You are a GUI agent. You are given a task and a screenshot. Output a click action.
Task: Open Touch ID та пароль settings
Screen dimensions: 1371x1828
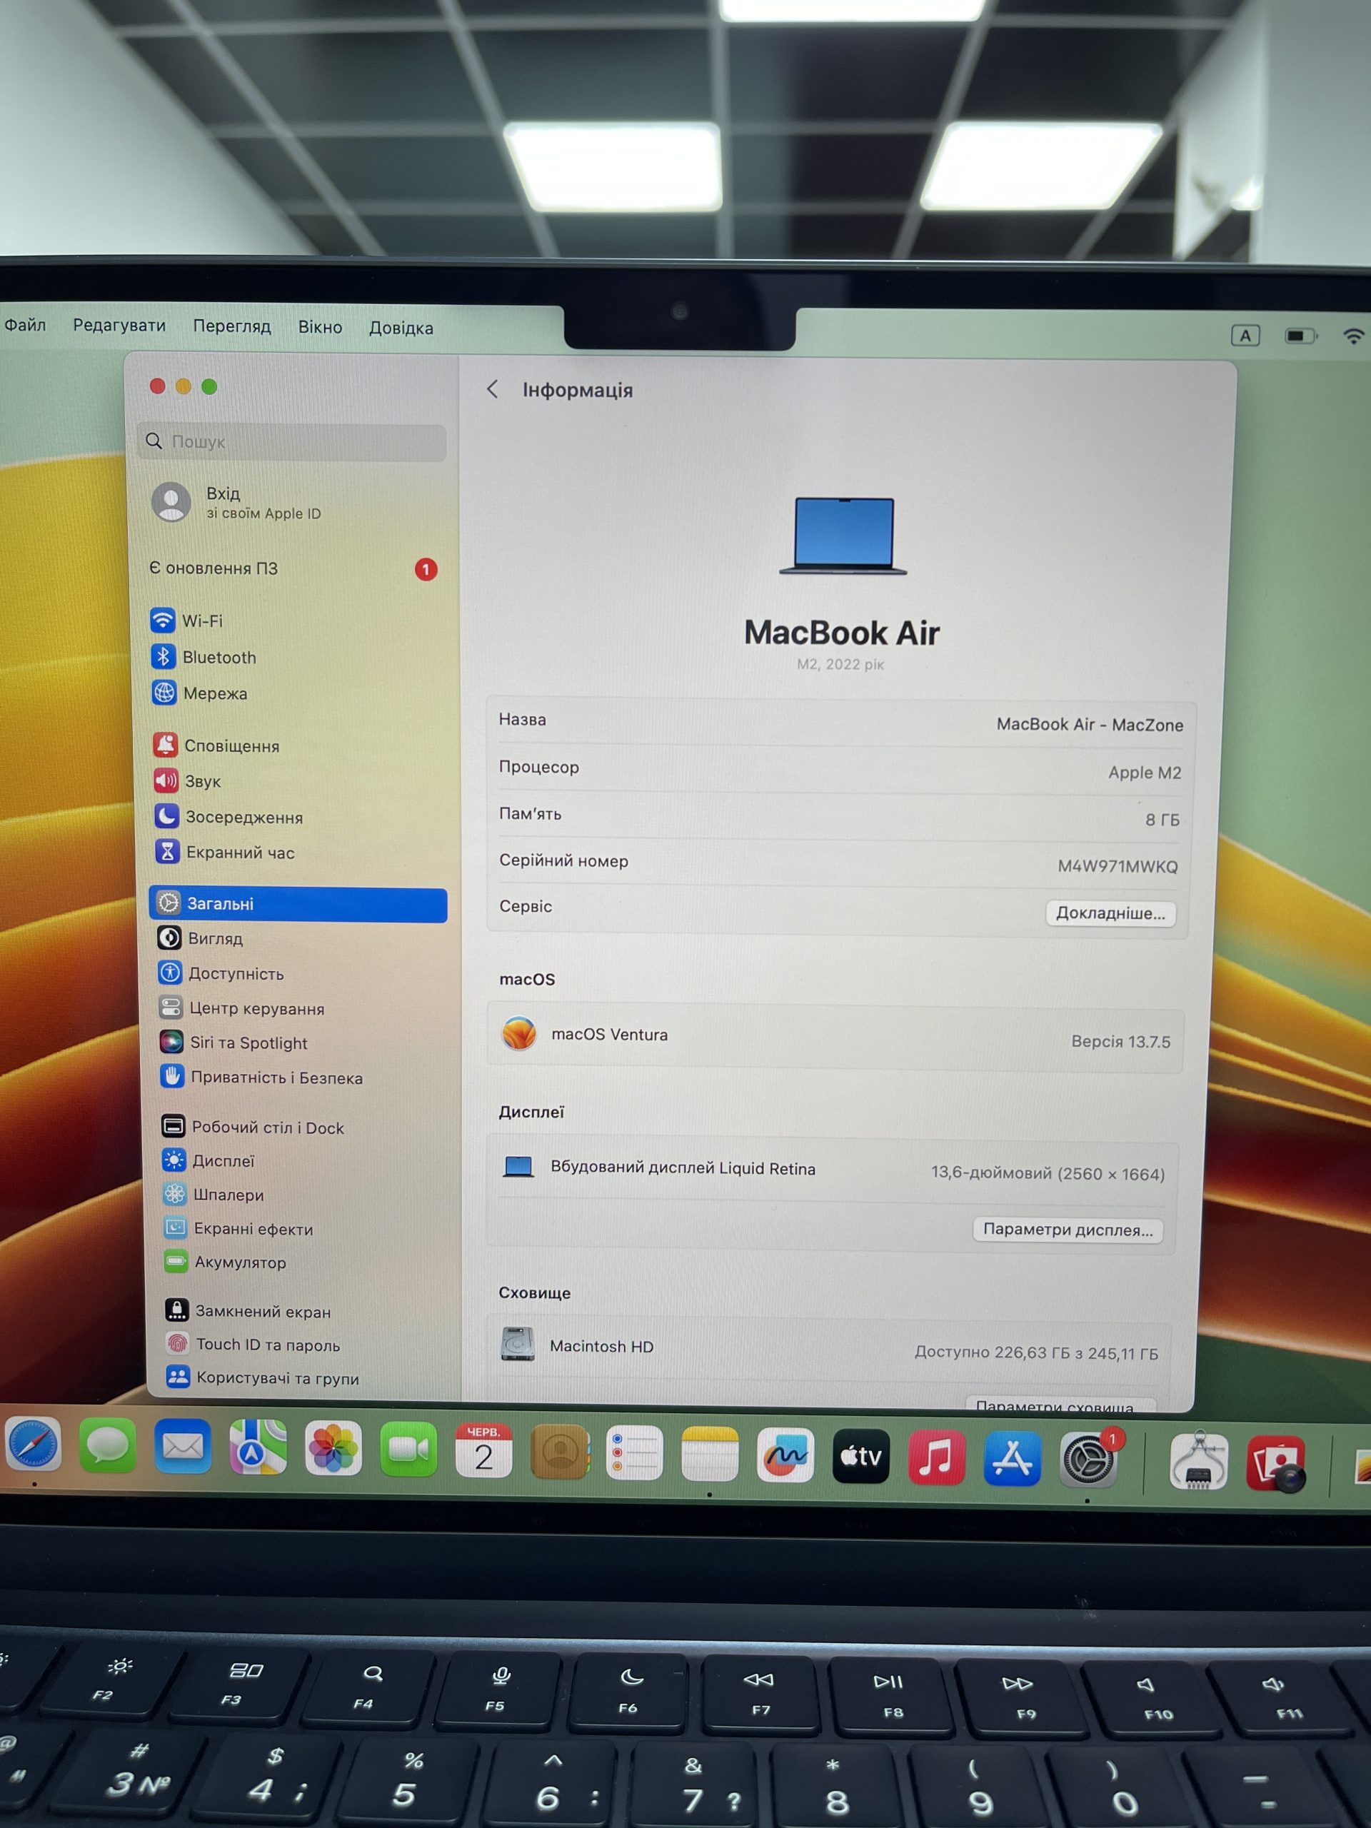[x=253, y=1345]
